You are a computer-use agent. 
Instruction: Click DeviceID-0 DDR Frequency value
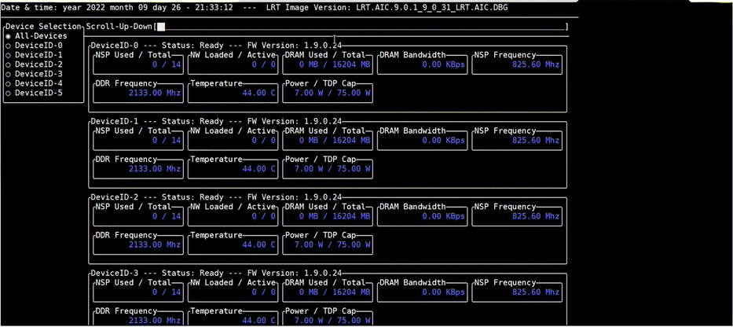pos(155,93)
